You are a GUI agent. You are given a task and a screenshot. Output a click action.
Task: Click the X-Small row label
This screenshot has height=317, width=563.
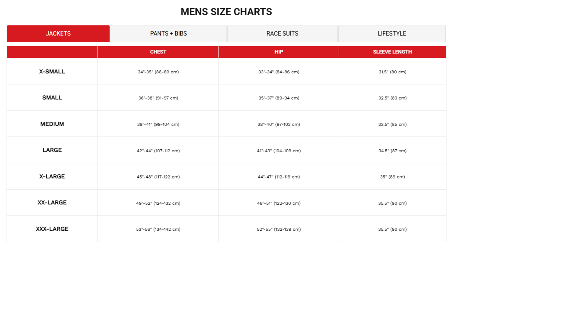(52, 72)
